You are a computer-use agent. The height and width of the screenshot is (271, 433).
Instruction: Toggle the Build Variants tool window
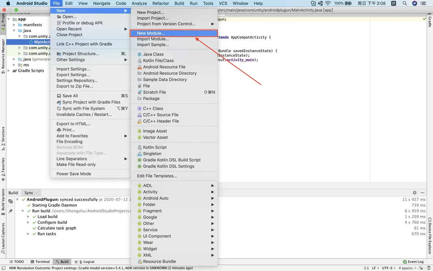pyautogui.click(x=3, y=202)
